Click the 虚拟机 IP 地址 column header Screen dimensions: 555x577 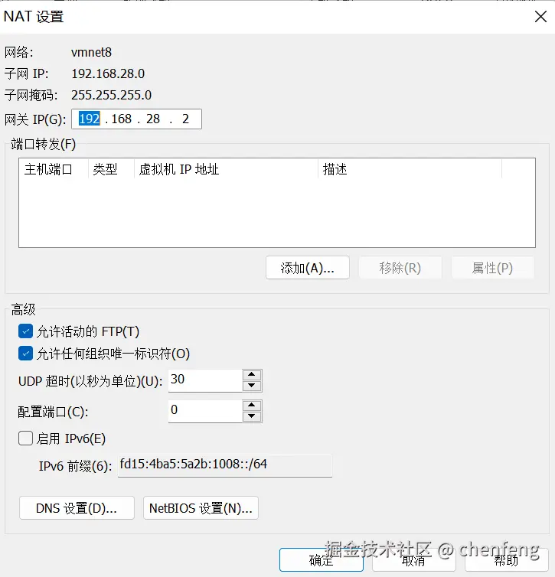click(226, 169)
